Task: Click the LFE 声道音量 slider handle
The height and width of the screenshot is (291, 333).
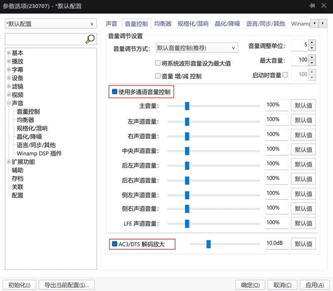Action: [187, 223]
